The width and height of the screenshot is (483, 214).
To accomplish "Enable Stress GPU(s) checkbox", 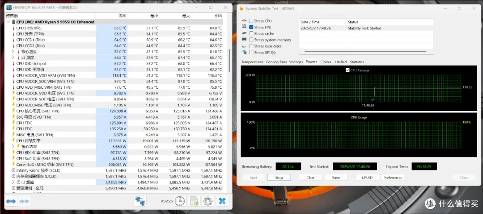I will [x=251, y=52].
